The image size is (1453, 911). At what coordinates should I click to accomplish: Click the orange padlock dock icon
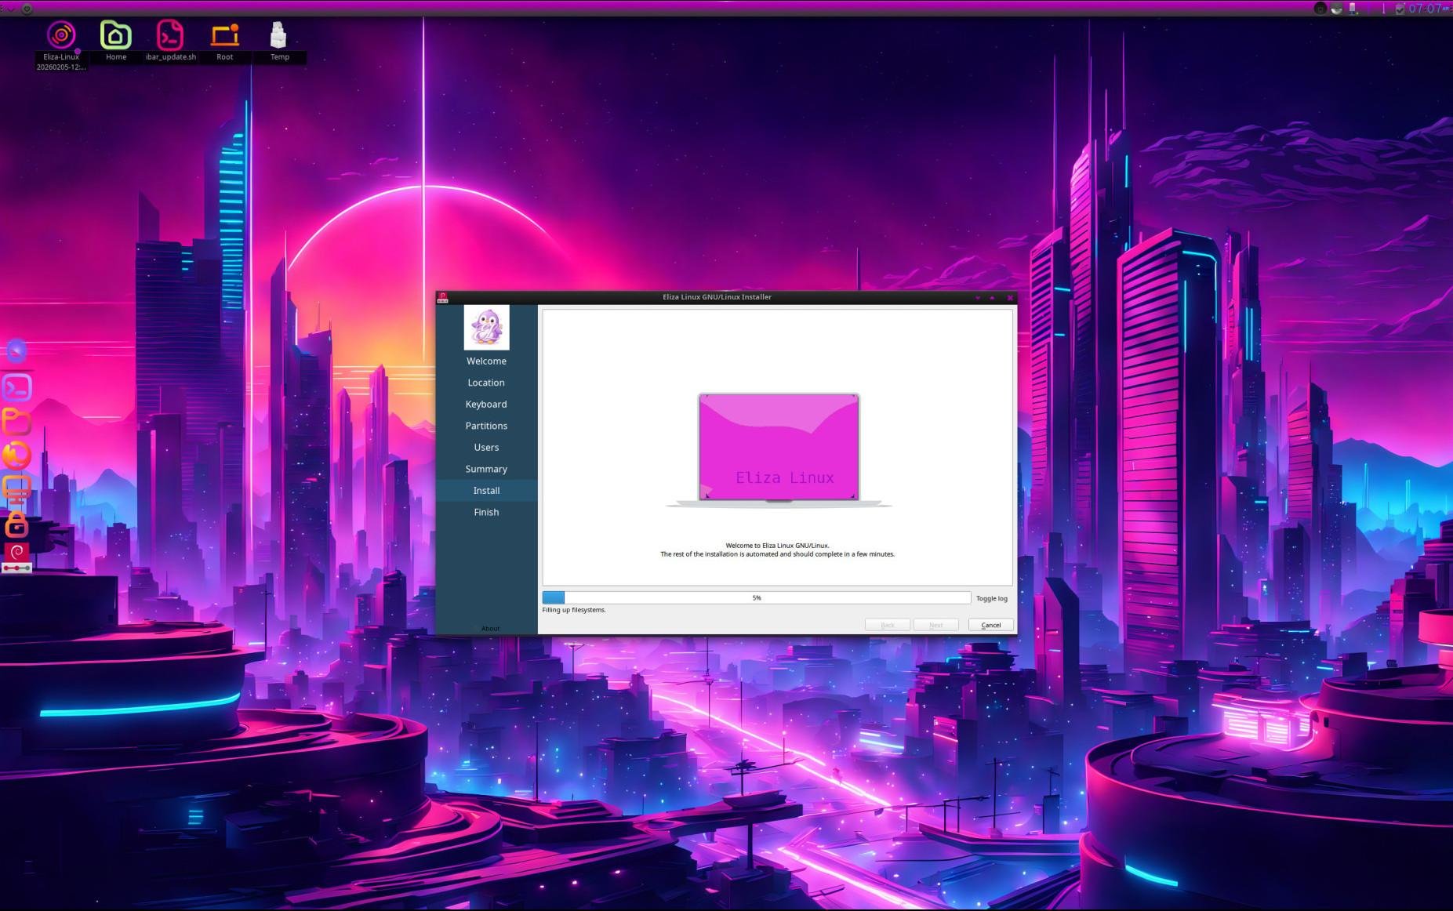(16, 523)
